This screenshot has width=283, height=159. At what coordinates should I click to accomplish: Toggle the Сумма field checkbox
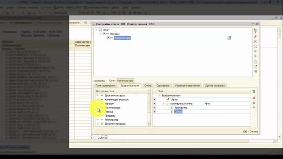pos(154,112)
